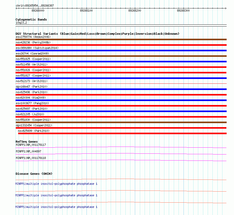The image size is (234, 215).
Task: Click the blue bar under nsv820304 (Kim2009)
Action: point(121,100)
